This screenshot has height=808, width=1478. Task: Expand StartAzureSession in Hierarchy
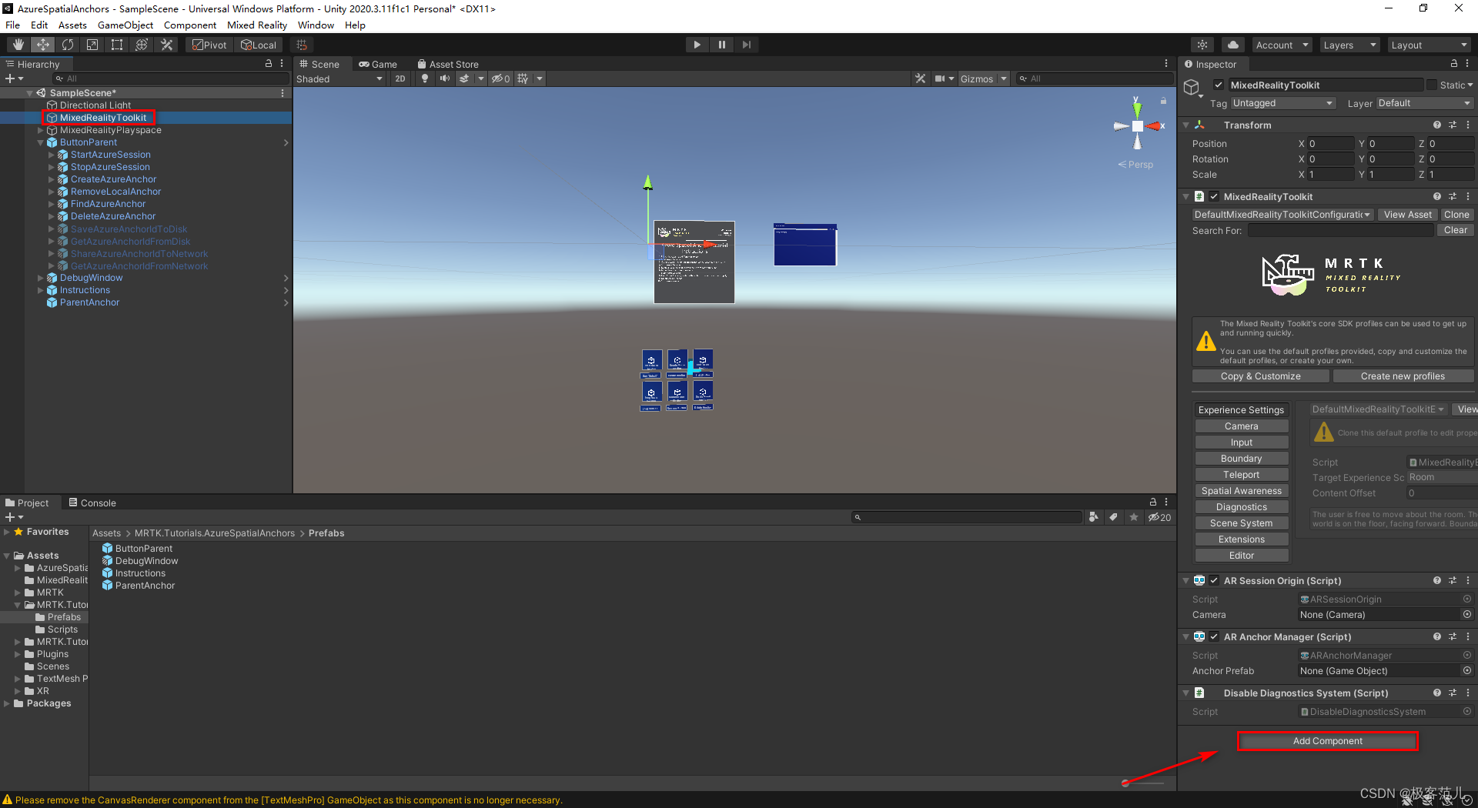[52, 155]
